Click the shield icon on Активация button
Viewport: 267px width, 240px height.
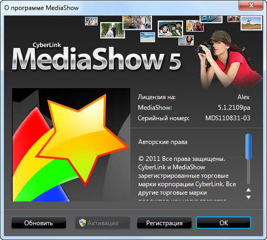point(82,223)
